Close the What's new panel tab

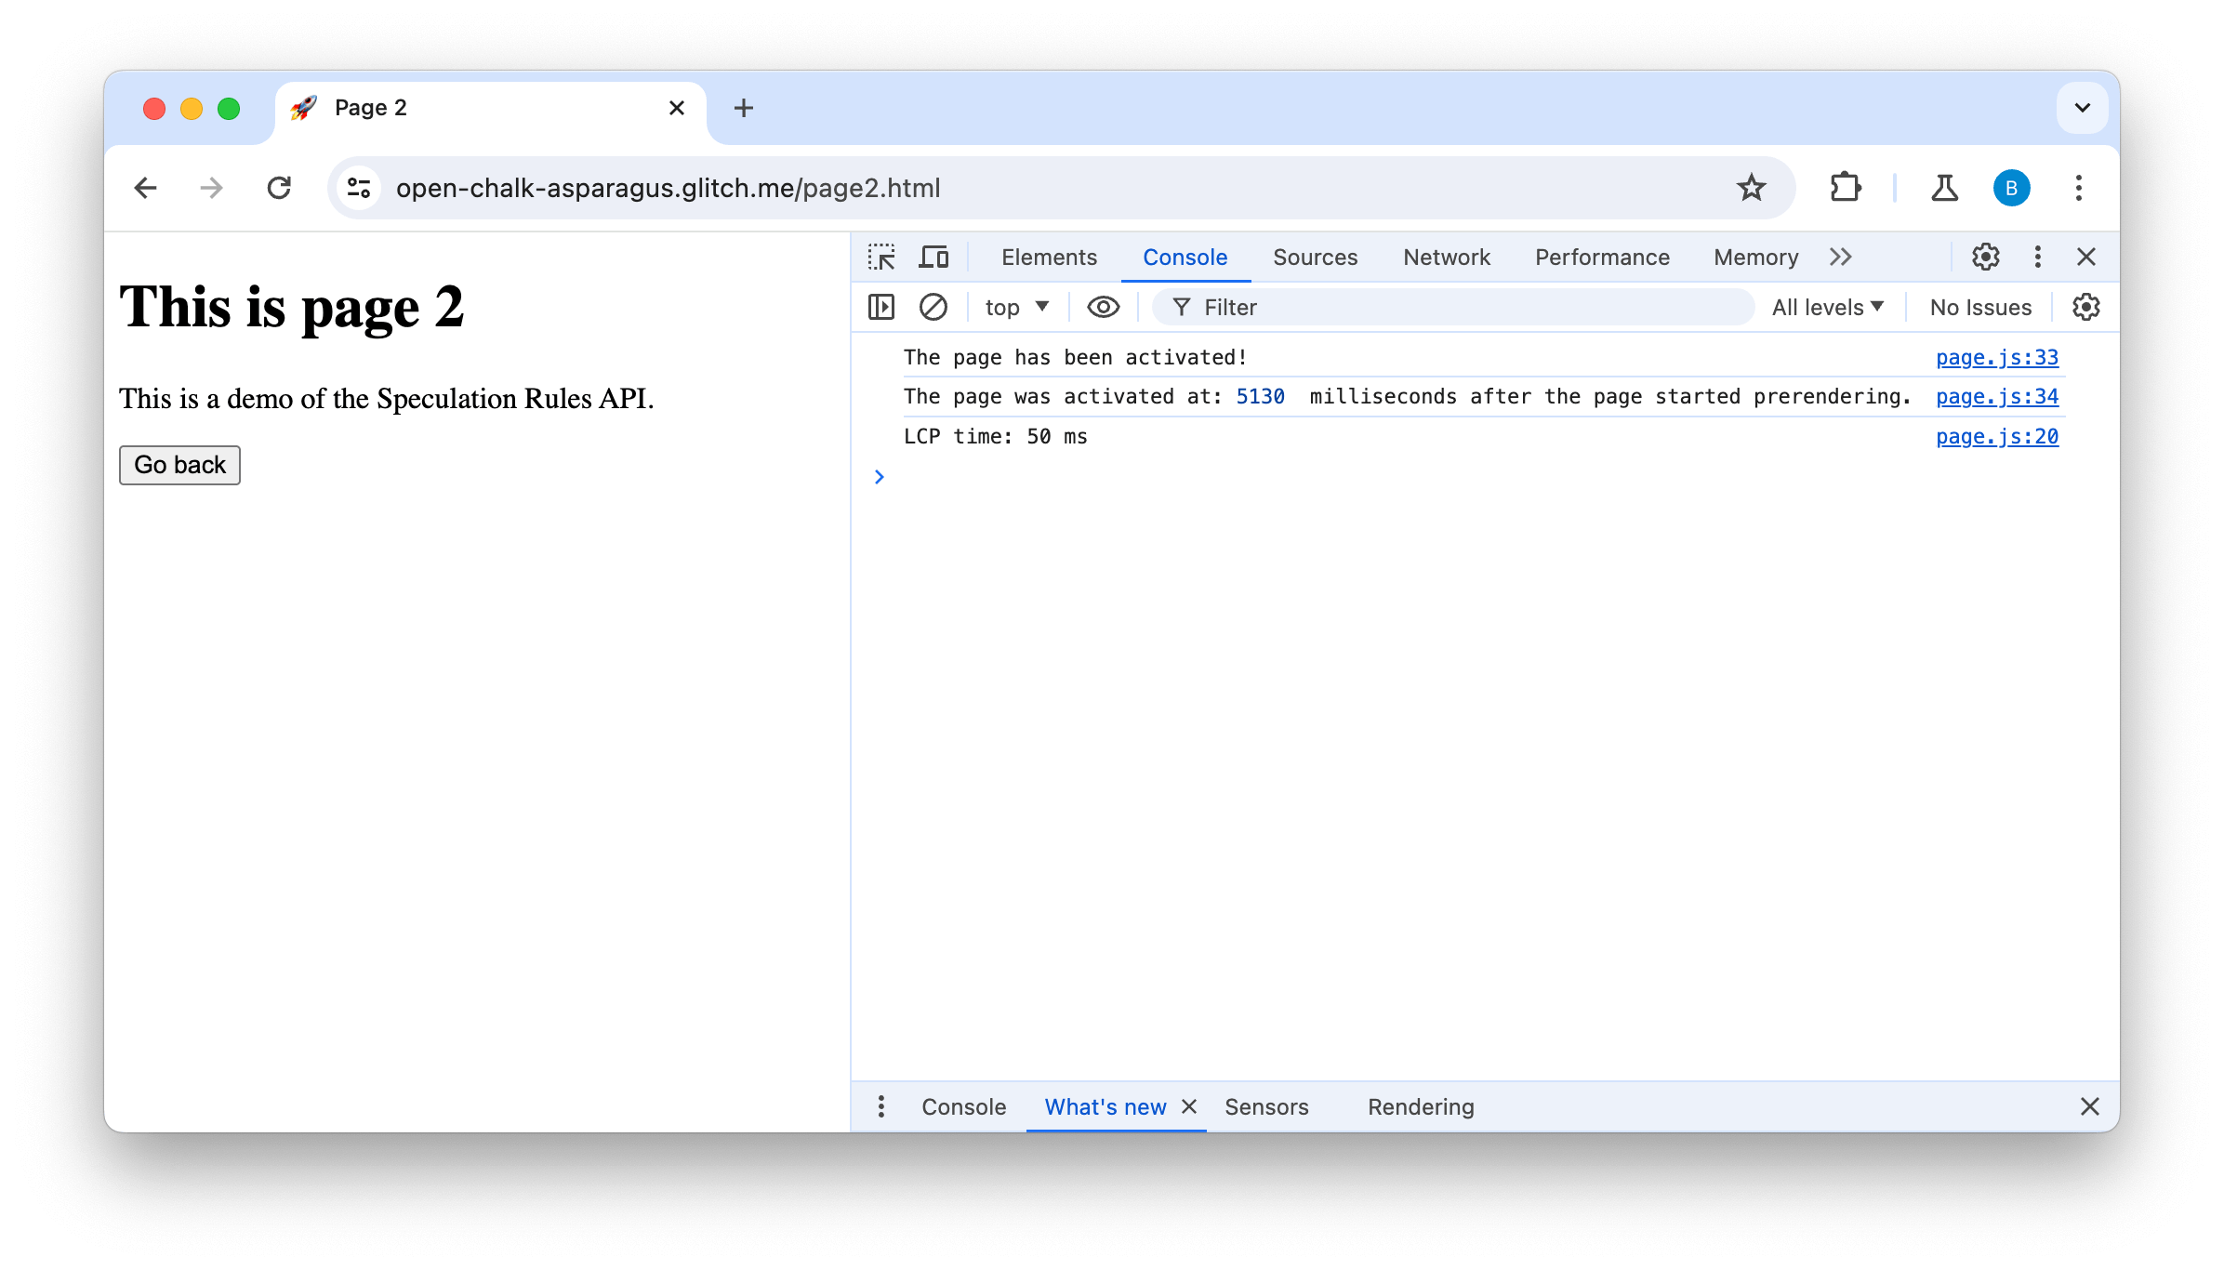tap(1191, 1106)
